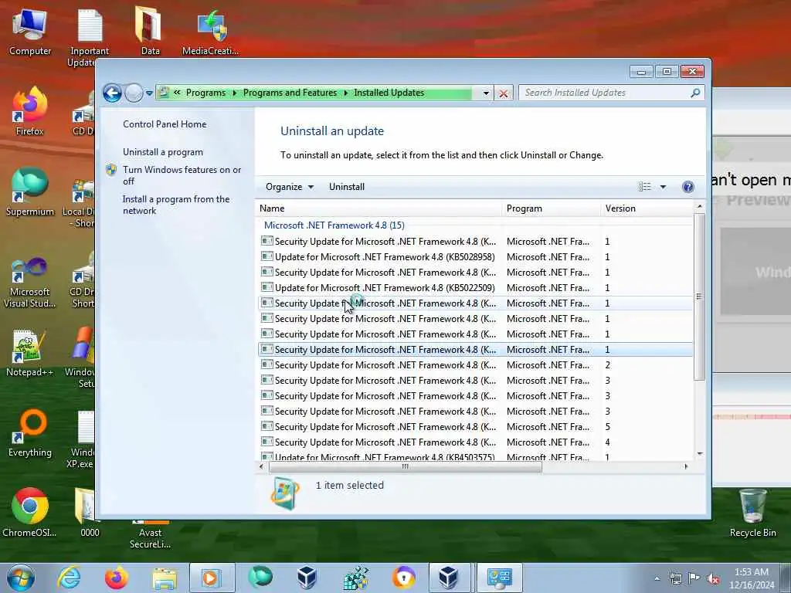Open the Windows Start button
The image size is (791, 593).
21,578
